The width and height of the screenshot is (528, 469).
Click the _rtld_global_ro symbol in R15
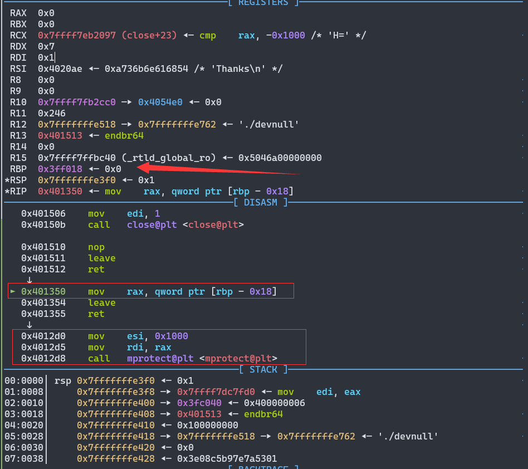[168, 158]
